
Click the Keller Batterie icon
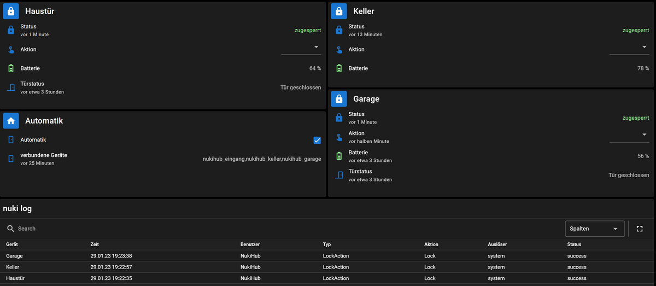pos(339,68)
